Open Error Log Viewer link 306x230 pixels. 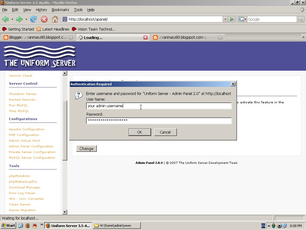[x=22, y=193]
